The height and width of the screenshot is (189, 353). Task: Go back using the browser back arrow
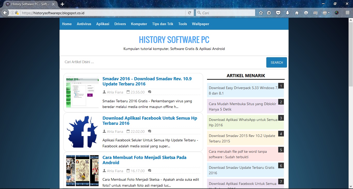click(x=5, y=13)
